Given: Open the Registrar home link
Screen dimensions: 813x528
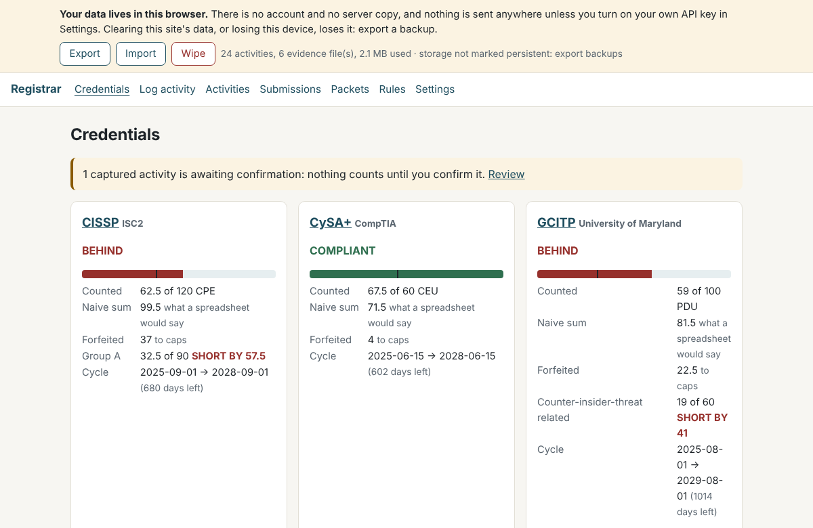Looking at the screenshot, I should (x=36, y=89).
